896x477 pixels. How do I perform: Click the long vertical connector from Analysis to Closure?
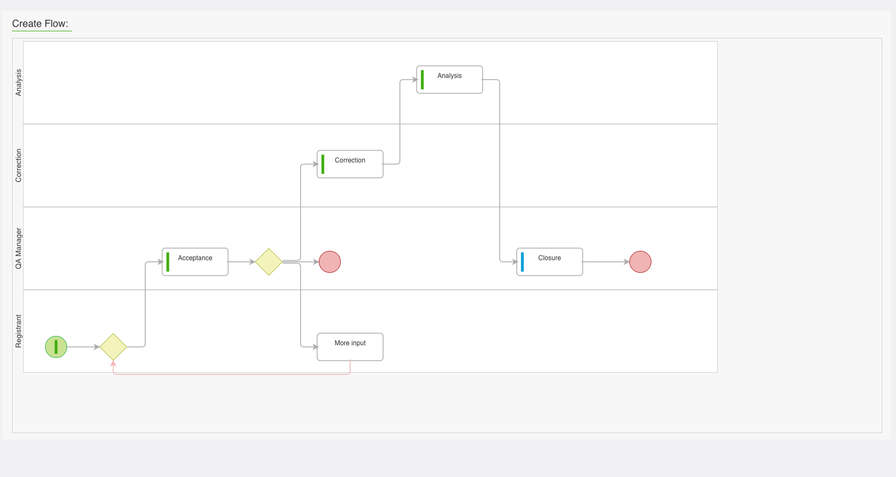coord(500,170)
